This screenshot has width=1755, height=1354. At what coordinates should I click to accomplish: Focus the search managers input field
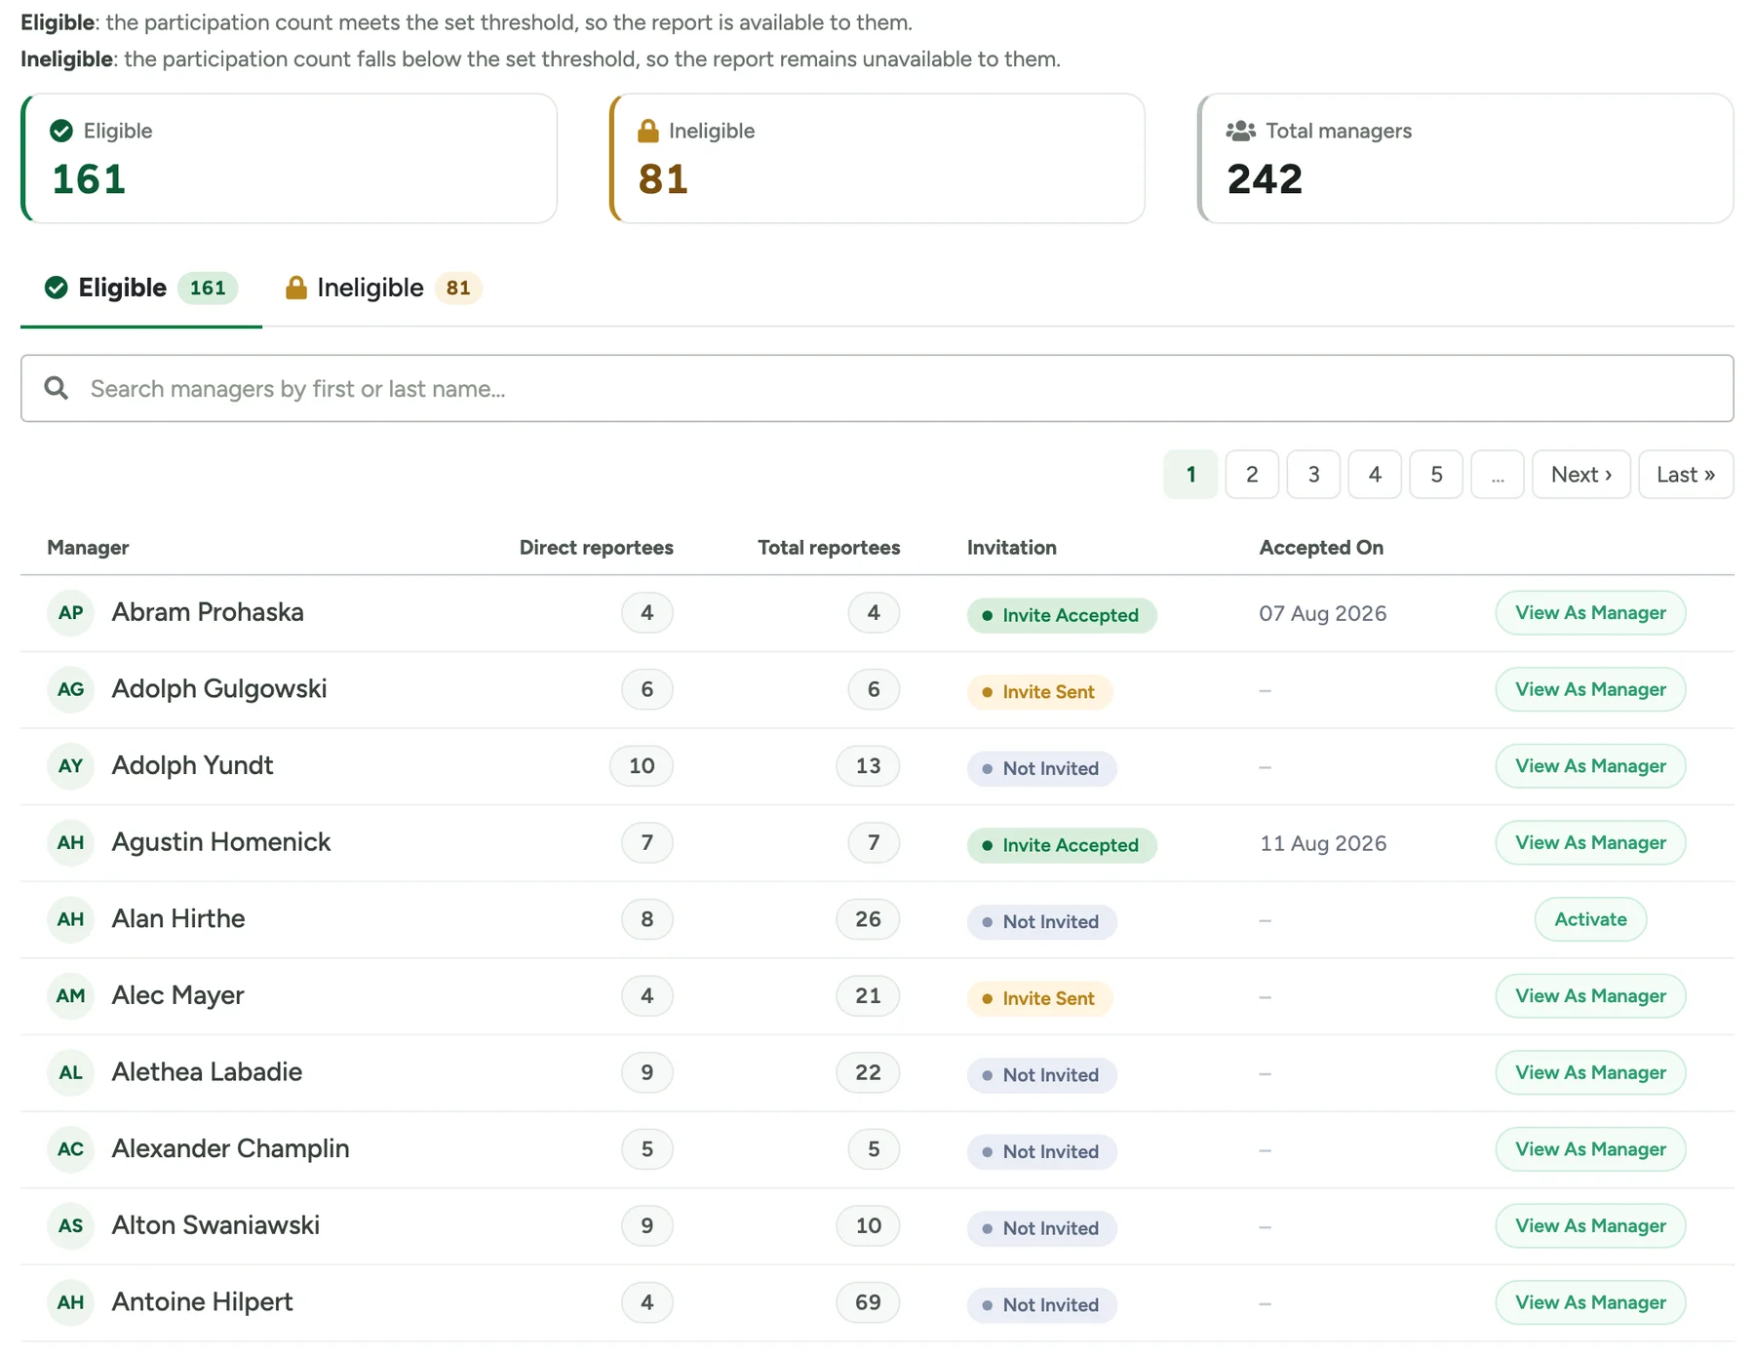877,388
